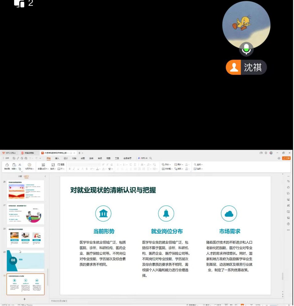Viewport: 294px width, 306px height.
Task: Open the Shapes (形状) dropdown
Action: (x=166, y=164)
